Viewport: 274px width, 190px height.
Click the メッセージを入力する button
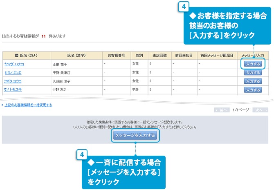[x=135, y=135]
